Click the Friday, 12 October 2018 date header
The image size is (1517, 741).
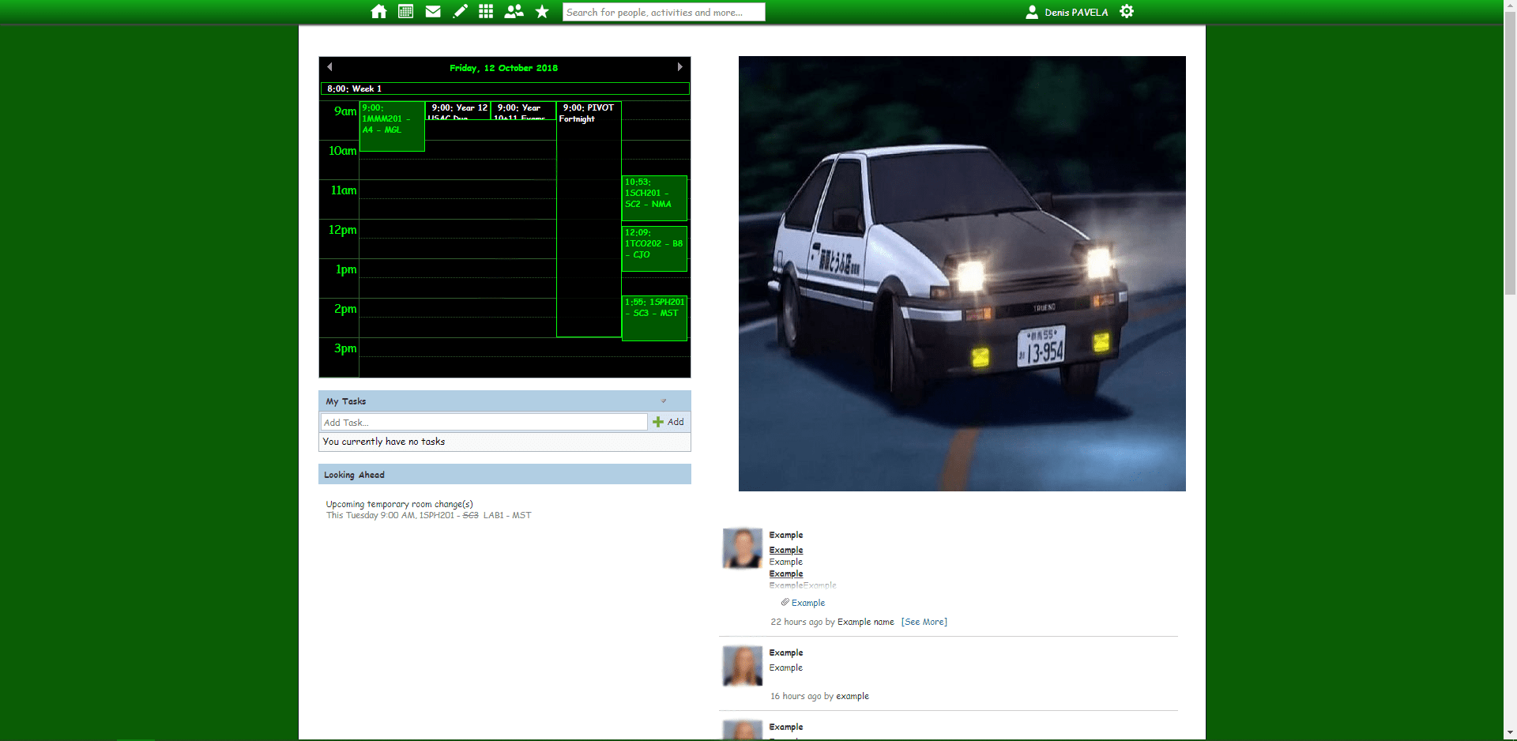coord(504,68)
